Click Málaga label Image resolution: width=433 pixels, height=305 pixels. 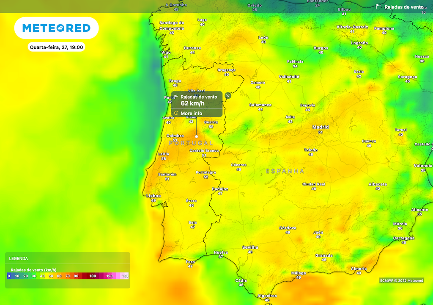coord(299,273)
